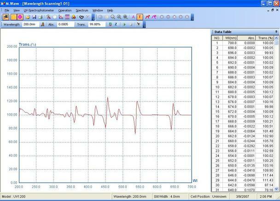Expand main toolbar options chevron
Viewport: 280px width, 201px height.
[x=93, y=17]
